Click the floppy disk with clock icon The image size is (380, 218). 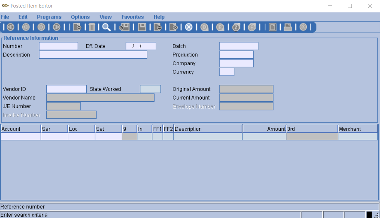[124, 27]
